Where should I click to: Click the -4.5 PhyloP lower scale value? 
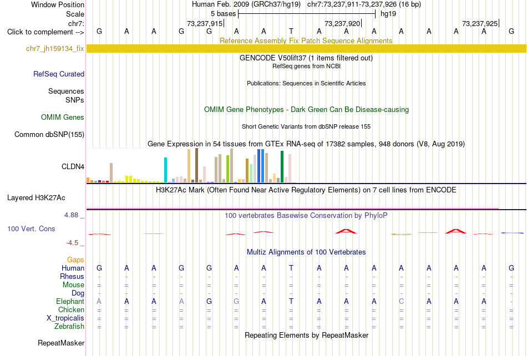tap(72, 242)
